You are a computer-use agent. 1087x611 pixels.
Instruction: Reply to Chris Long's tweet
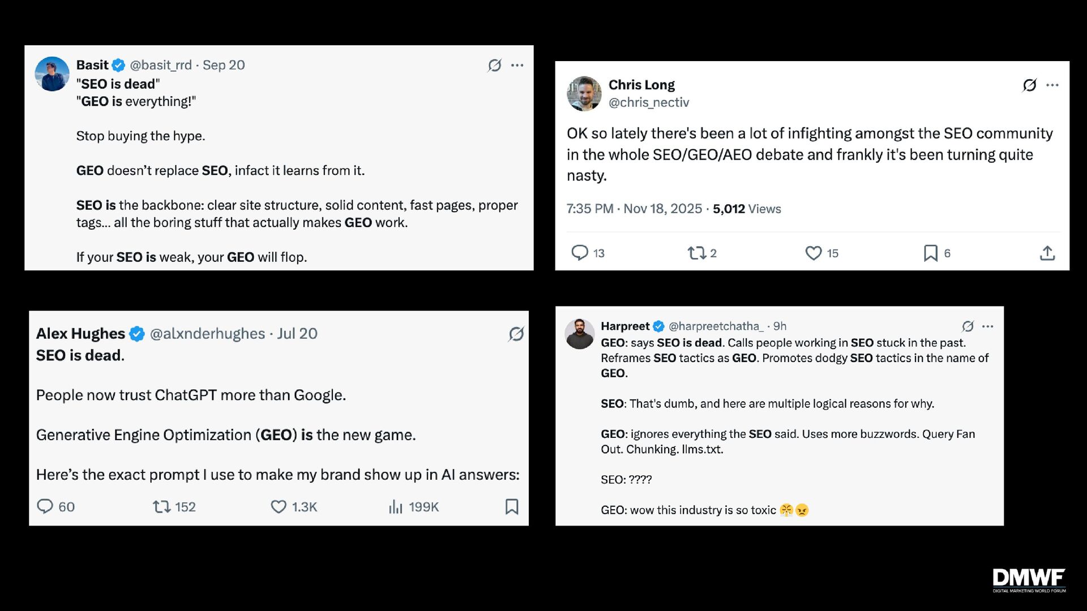tap(580, 253)
